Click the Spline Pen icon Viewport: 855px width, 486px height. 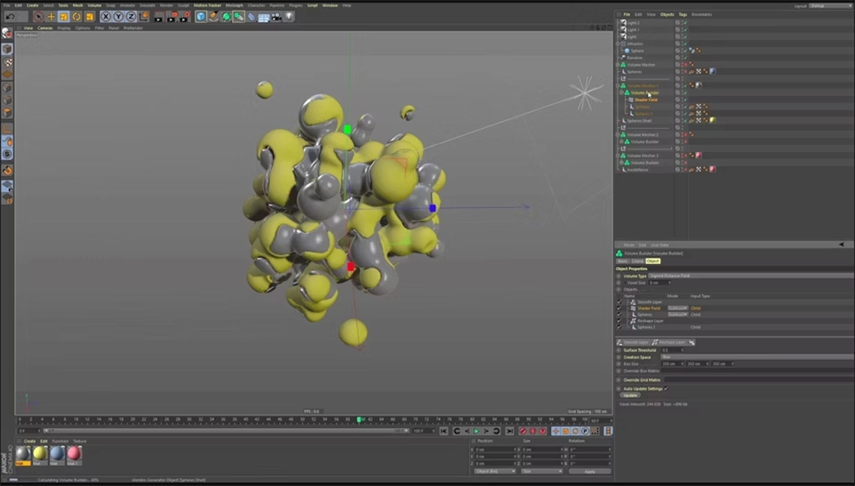pyautogui.click(x=213, y=17)
